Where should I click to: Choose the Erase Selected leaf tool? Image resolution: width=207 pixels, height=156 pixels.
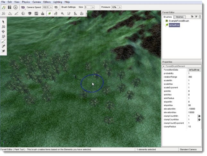click(3, 51)
